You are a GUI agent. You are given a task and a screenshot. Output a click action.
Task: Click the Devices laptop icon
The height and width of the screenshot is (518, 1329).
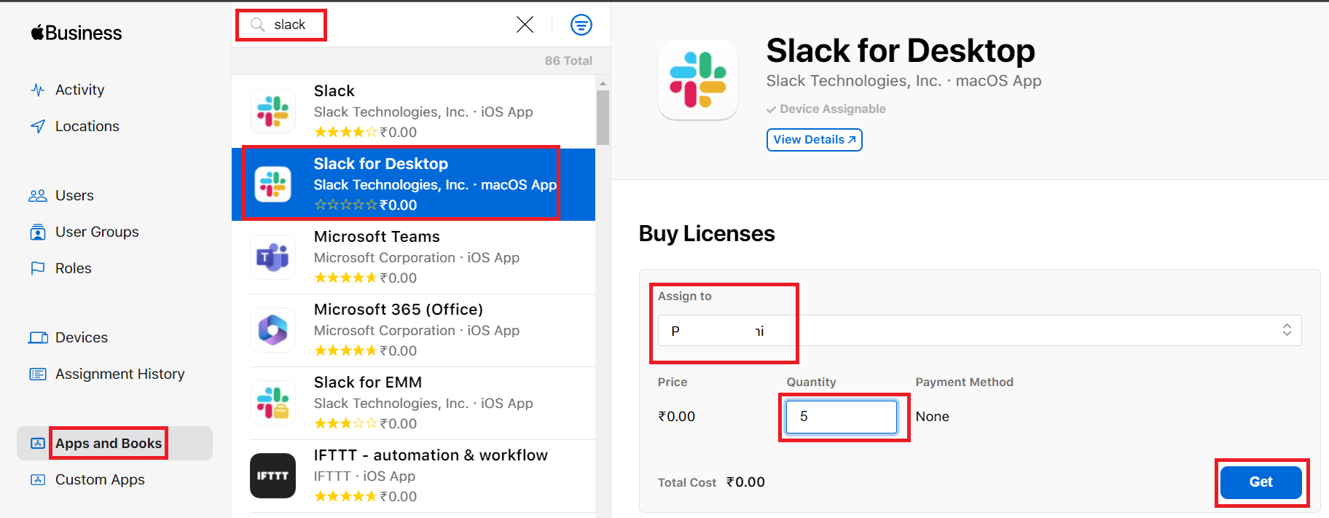(38, 337)
